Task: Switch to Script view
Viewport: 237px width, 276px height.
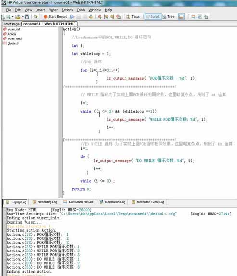Action: click(x=153, y=17)
